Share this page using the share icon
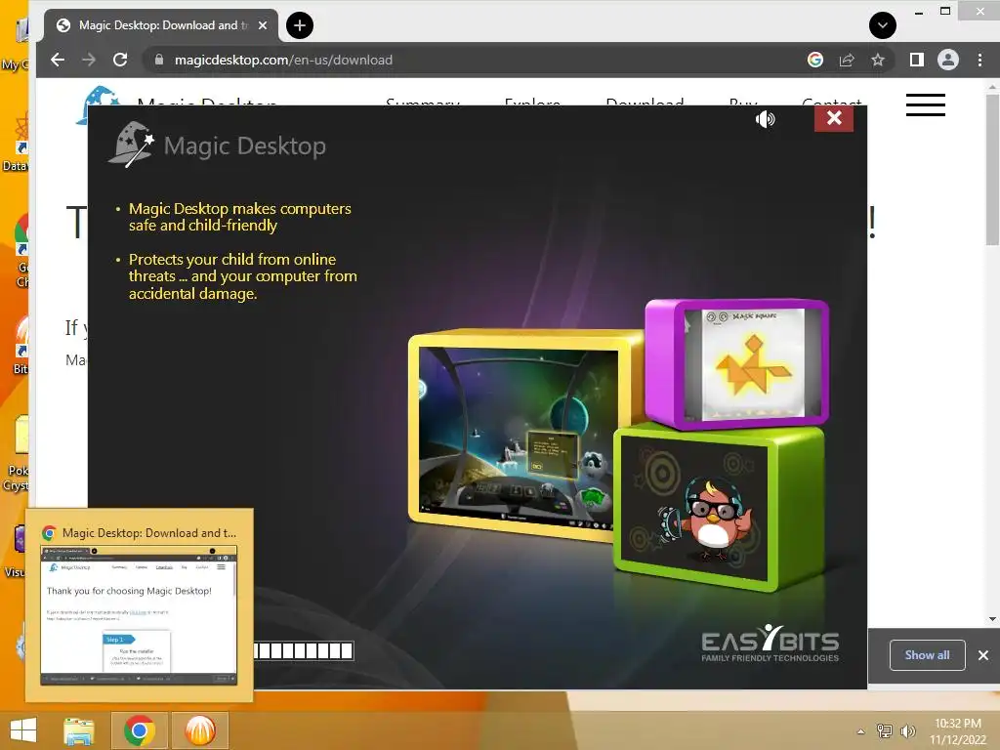 (847, 60)
